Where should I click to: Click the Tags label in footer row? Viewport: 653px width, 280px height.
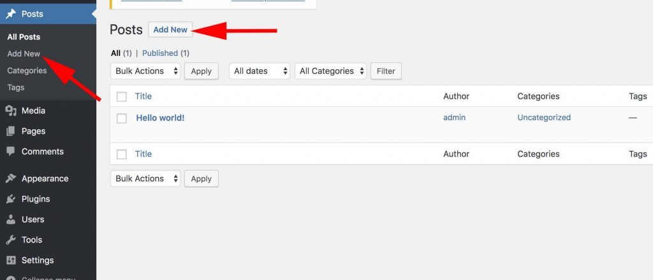(638, 154)
